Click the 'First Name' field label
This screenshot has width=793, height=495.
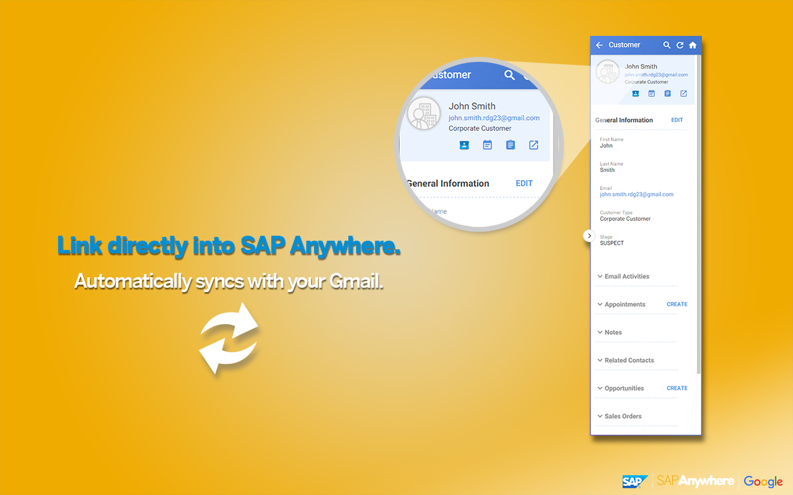(611, 140)
